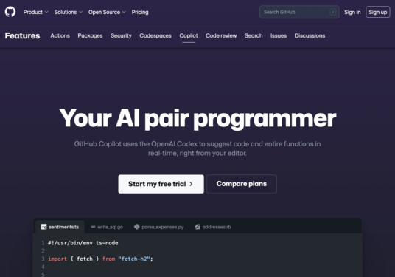The image size is (395, 277).
Task: Click the Ruby icon on addresses.rb tab
Action: coord(197,227)
